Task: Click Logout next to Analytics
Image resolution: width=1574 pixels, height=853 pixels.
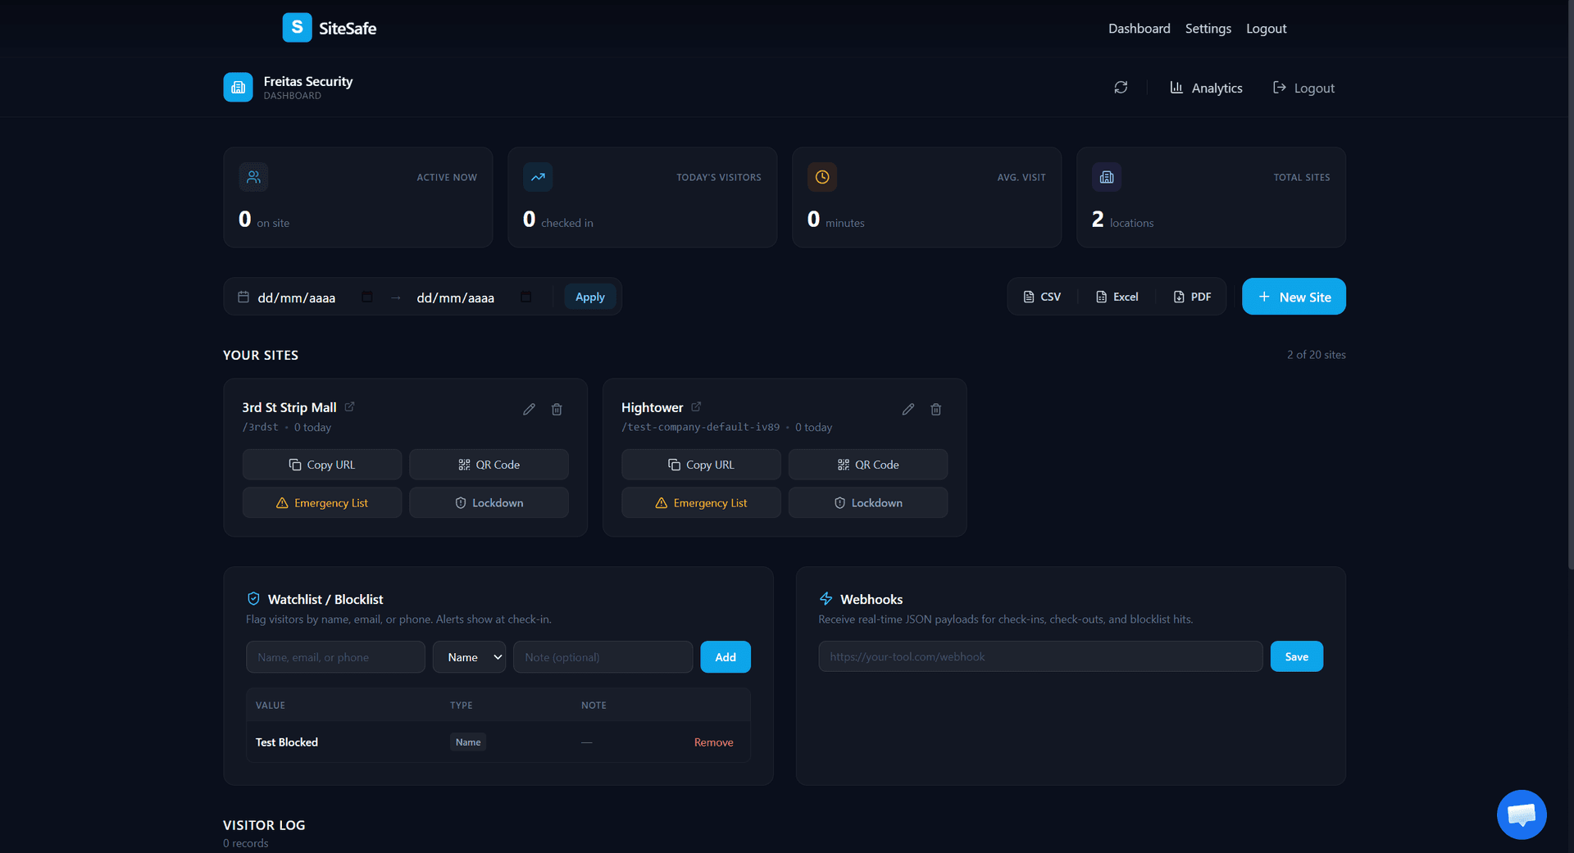Action: pos(1303,88)
